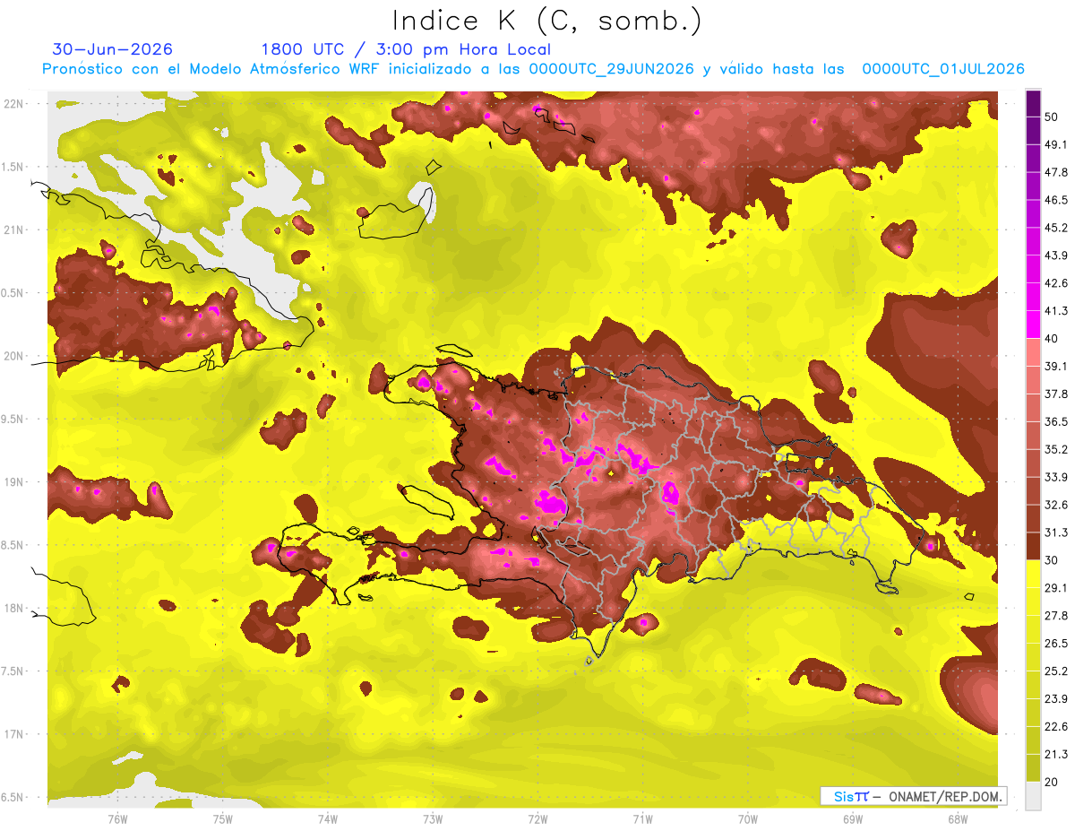Click the colorbar value '27.8'
This screenshot has height=831, width=1075.
pyautogui.click(x=1055, y=616)
